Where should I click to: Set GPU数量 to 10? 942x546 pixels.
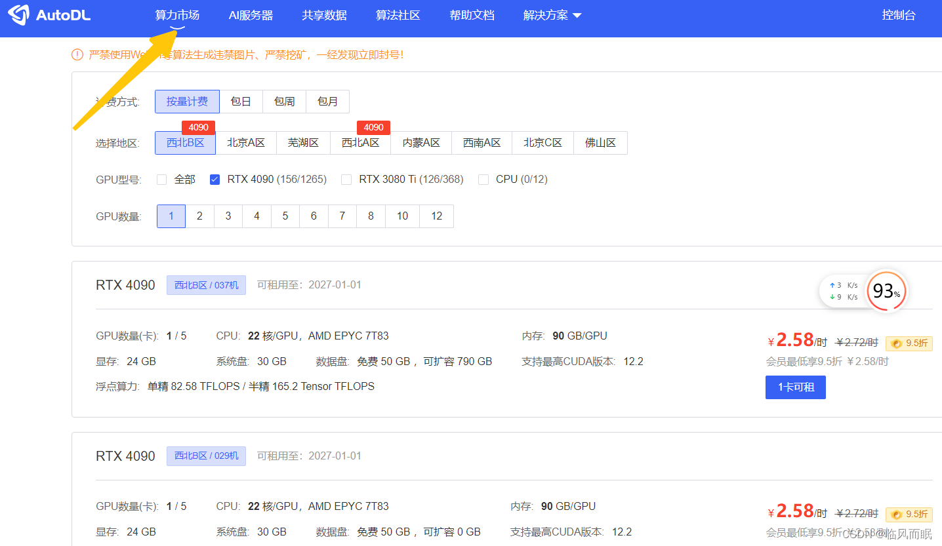pyautogui.click(x=402, y=216)
